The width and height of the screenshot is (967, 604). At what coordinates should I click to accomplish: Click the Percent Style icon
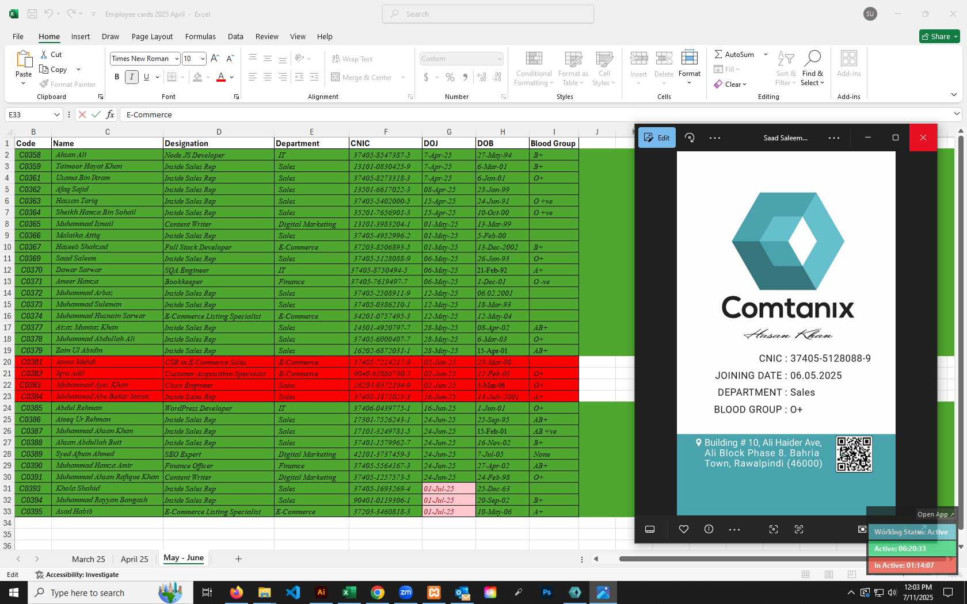coord(450,77)
